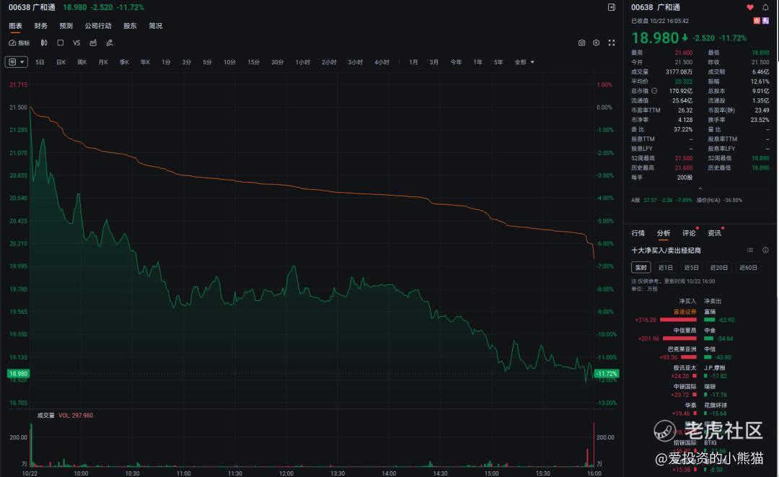Select the pencil drawing tool
Image resolution: width=779 pixels, height=477 pixels.
[x=110, y=43]
